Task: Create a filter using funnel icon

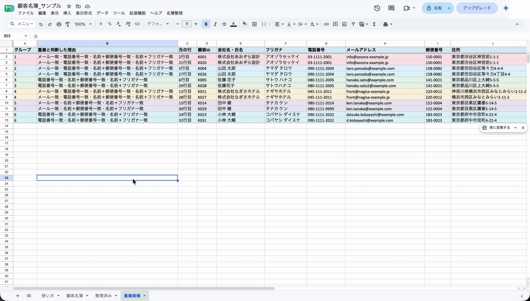Action: [x=353, y=24]
